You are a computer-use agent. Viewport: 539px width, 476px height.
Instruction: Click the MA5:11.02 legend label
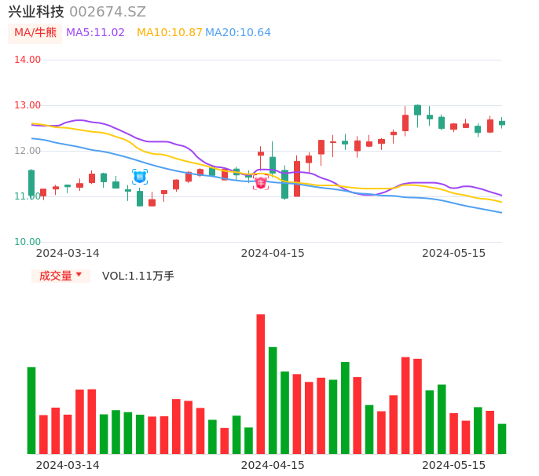pos(95,33)
